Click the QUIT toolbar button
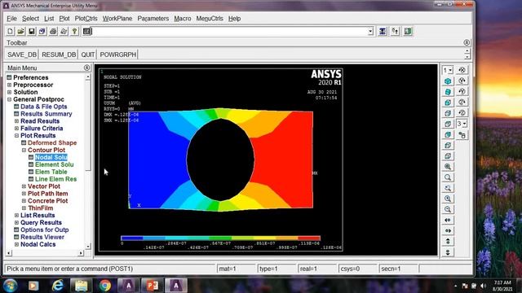The width and height of the screenshot is (522, 293). [88, 55]
